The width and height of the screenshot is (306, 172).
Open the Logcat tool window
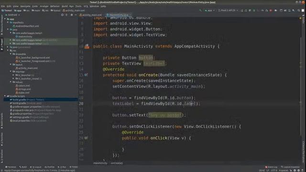35,167
